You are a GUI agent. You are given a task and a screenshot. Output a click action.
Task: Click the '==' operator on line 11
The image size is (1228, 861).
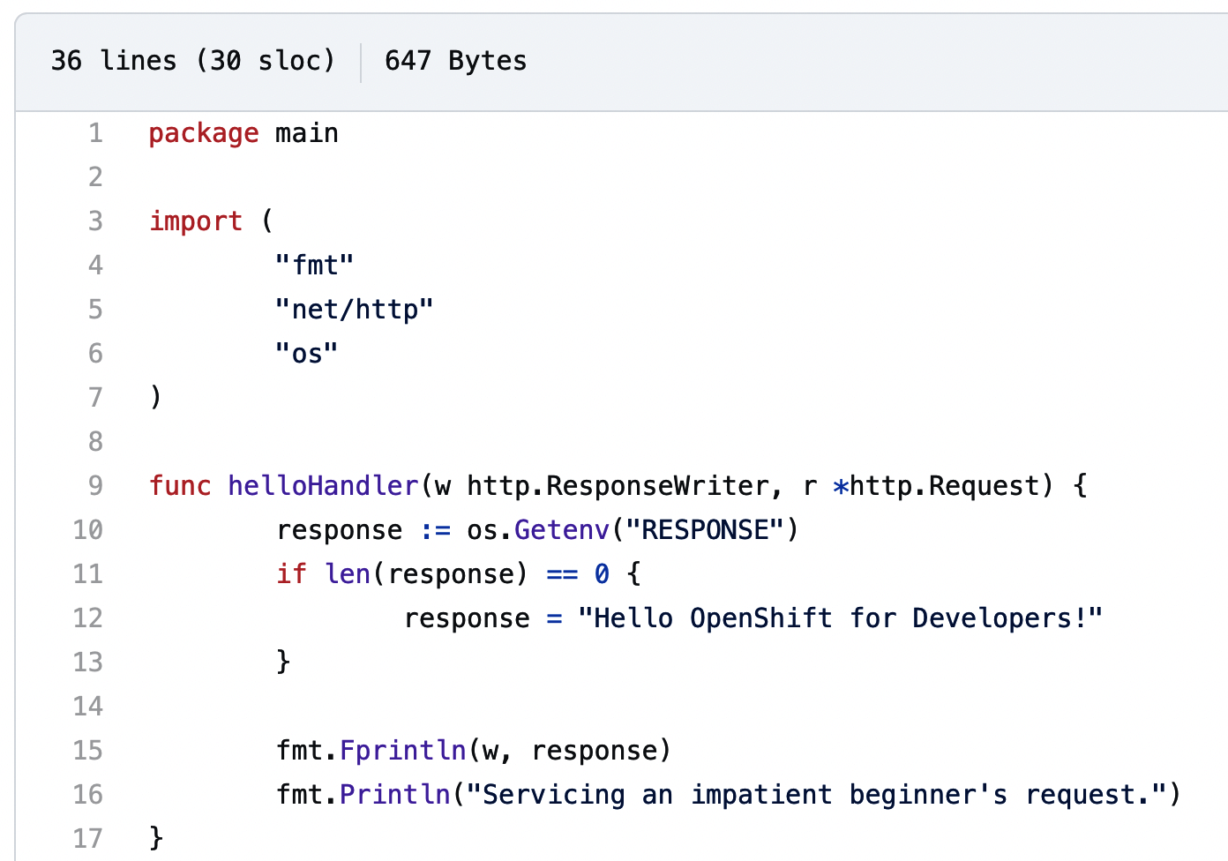pyautogui.click(x=562, y=575)
